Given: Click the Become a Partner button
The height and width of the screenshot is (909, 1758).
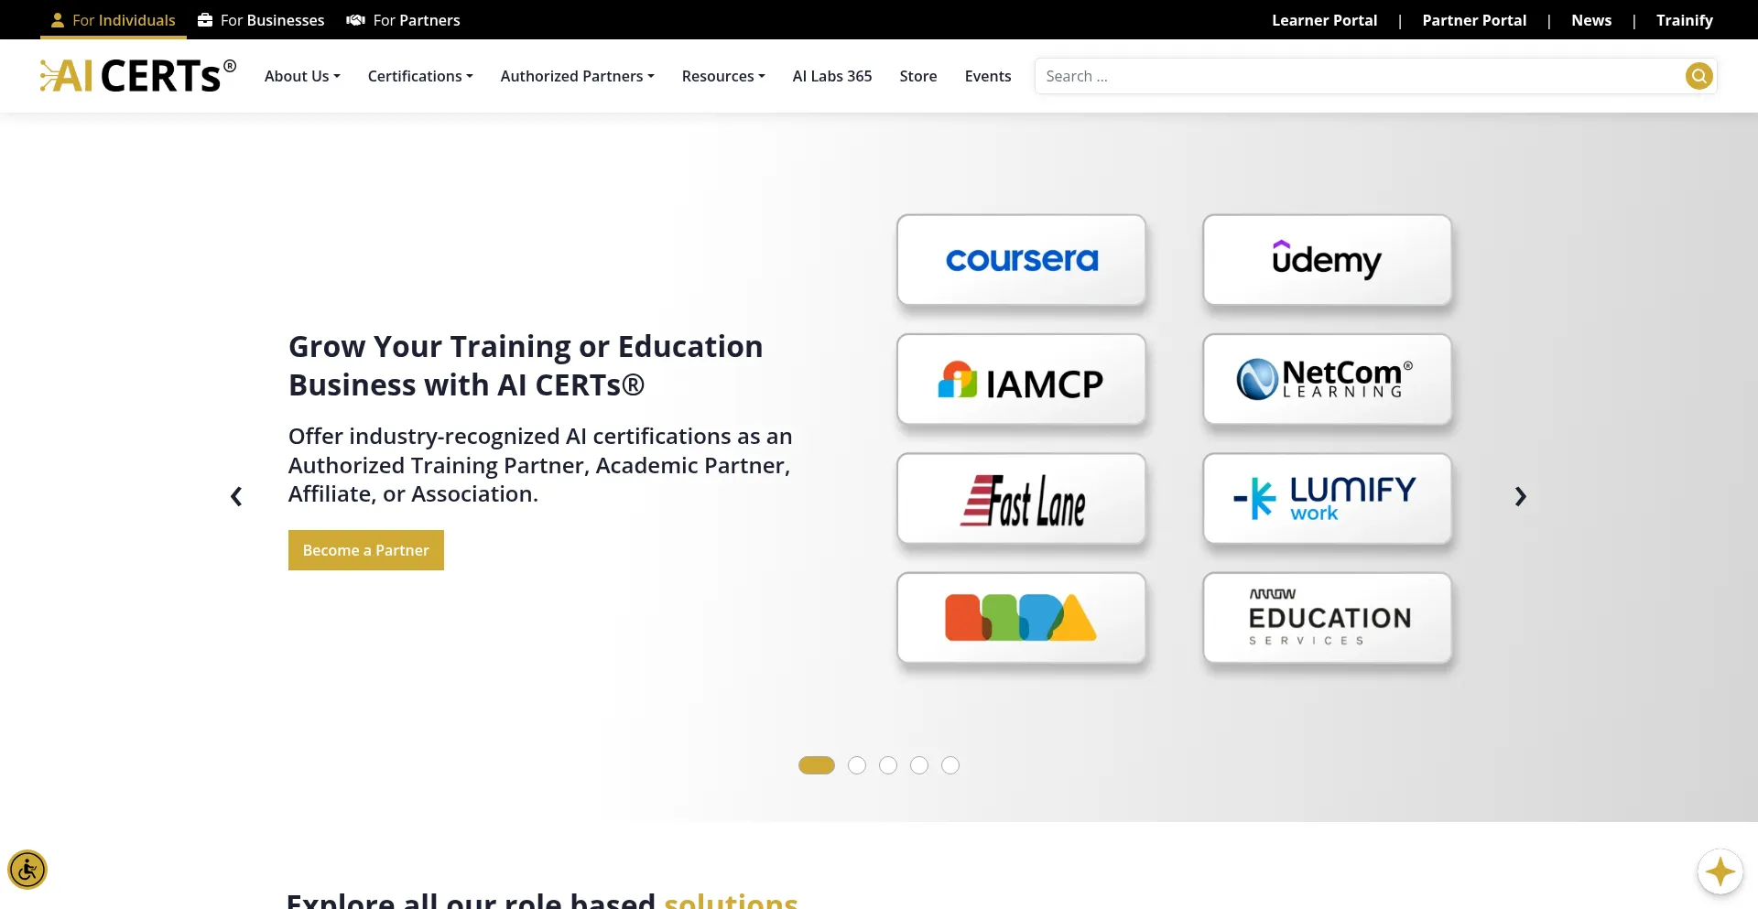Looking at the screenshot, I should tap(365, 549).
